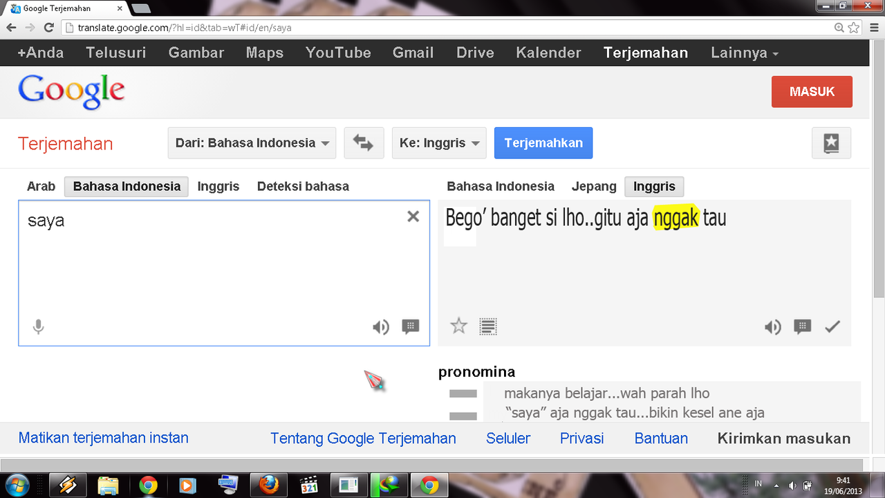This screenshot has width=885, height=498.
Task: Click the swap languages arrows button
Action: click(364, 143)
